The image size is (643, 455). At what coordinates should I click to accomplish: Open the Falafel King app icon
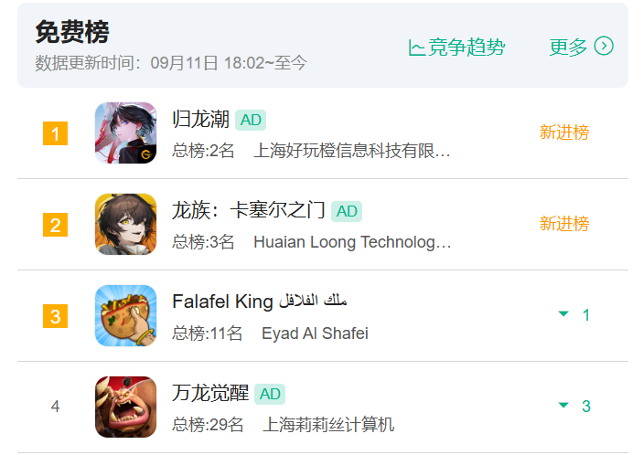125,316
